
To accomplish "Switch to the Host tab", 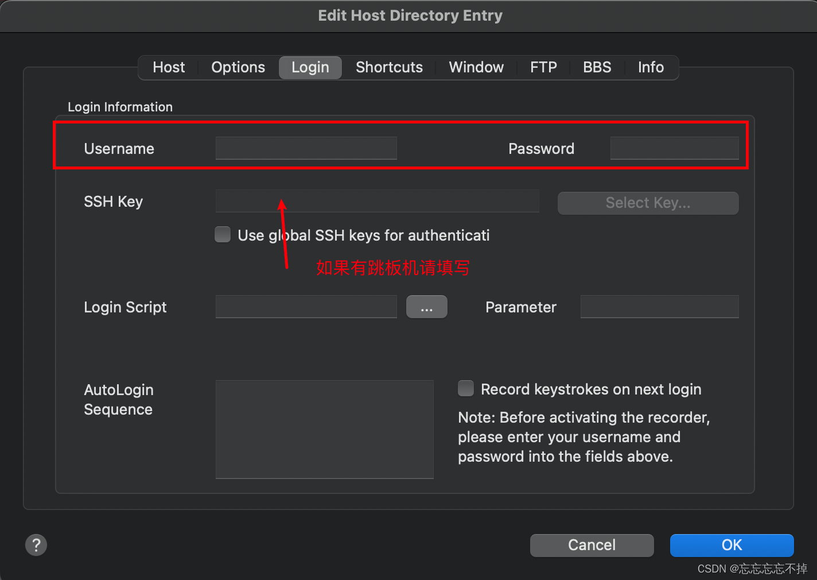I will click(169, 67).
